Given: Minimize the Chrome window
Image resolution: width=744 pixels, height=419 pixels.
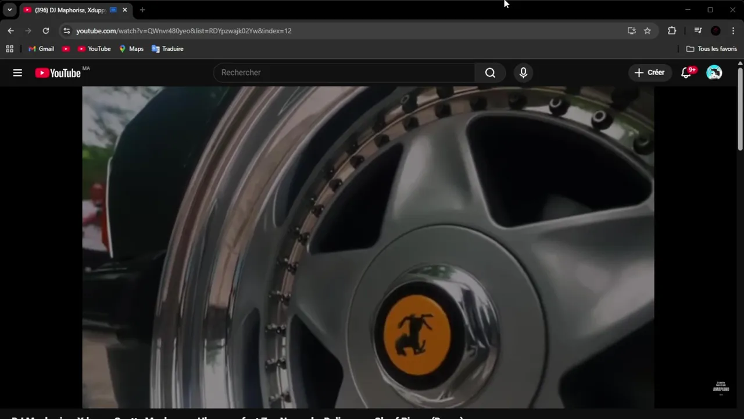Looking at the screenshot, I should pyautogui.click(x=688, y=10).
